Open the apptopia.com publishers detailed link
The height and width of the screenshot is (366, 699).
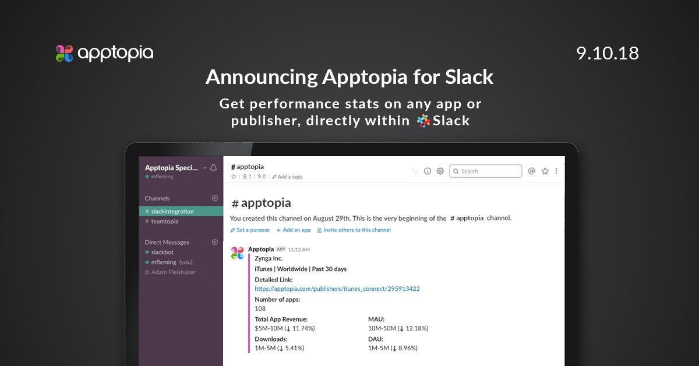pos(337,288)
